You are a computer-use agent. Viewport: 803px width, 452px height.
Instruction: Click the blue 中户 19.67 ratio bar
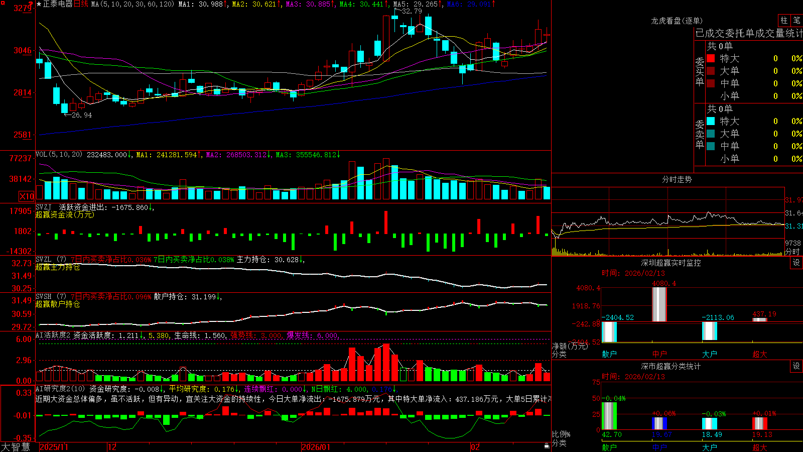pos(659,423)
